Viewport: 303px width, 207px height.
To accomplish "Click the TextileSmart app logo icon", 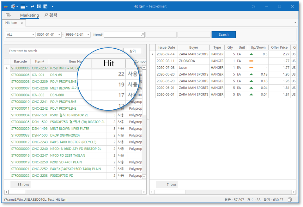I will tap(6, 6).
